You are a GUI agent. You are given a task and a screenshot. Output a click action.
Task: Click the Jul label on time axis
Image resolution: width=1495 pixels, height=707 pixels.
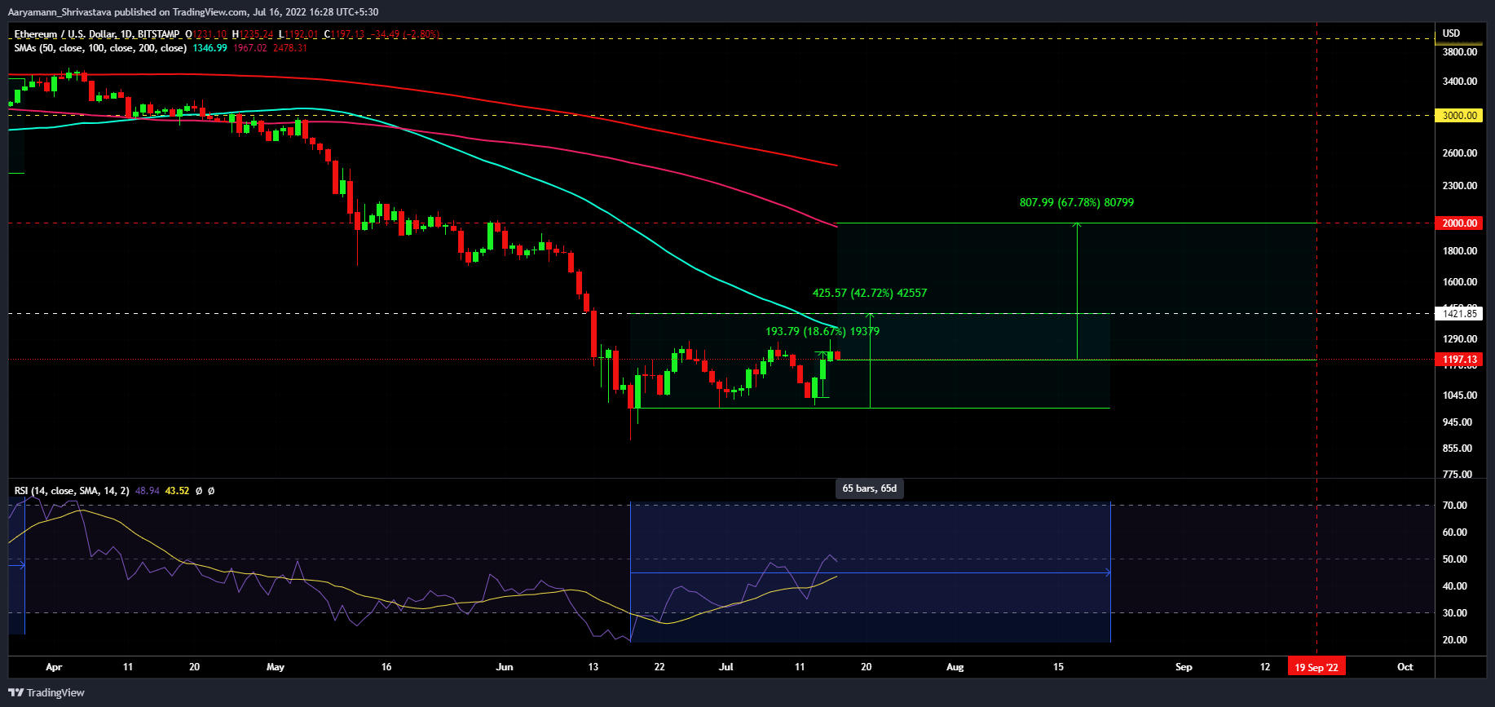725,667
